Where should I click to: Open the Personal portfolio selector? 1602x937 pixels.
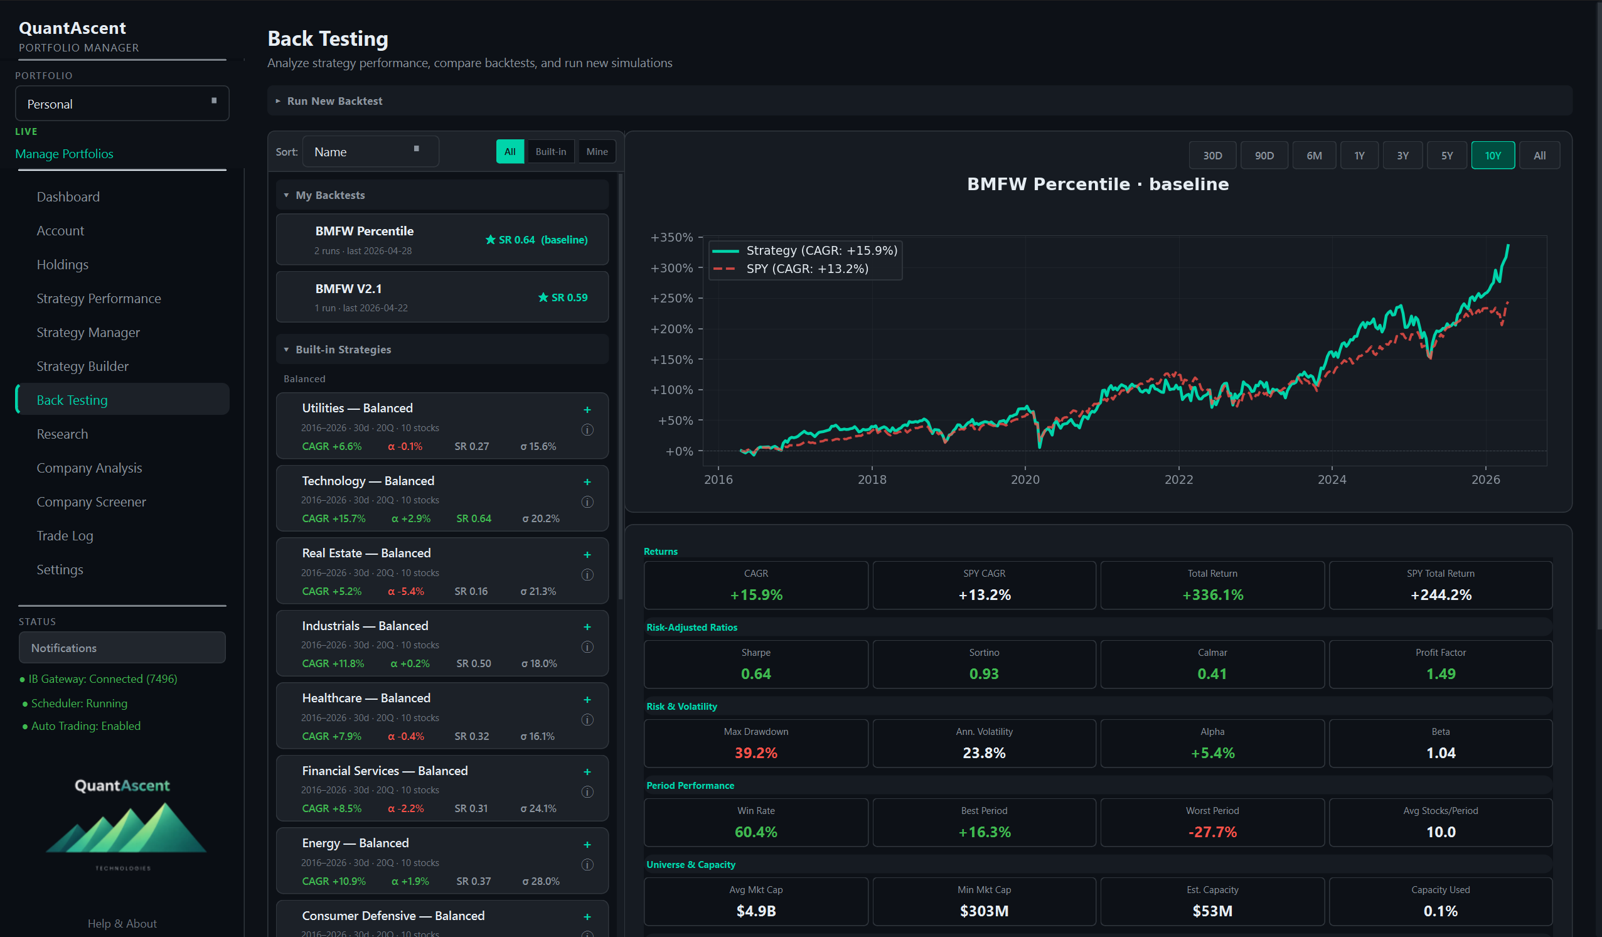pyautogui.click(x=122, y=103)
